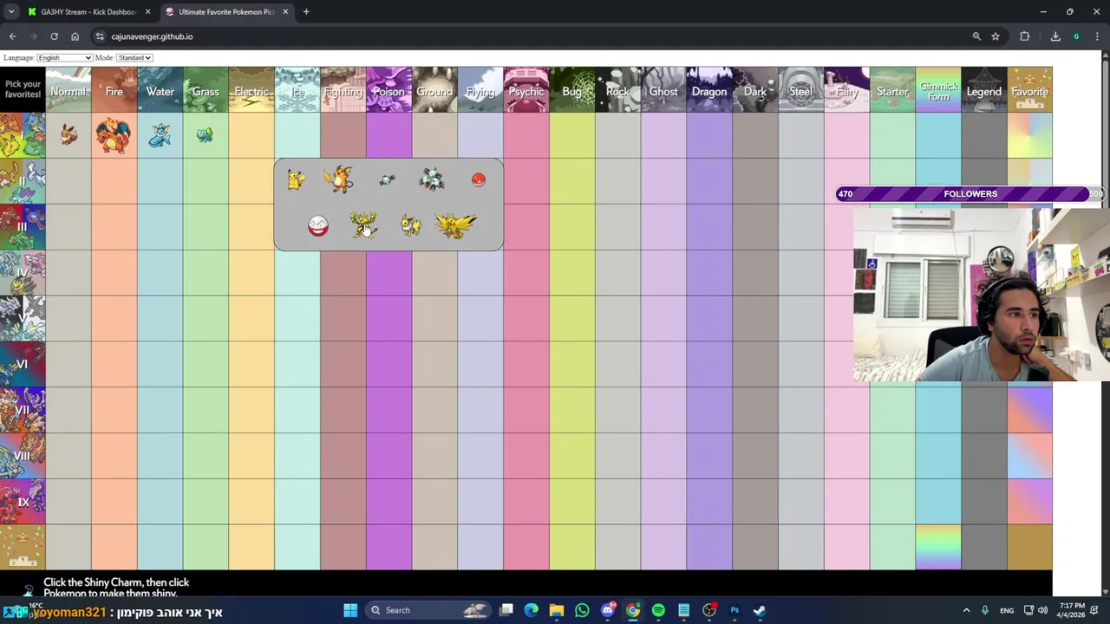Click the Favorite cell in row VII
The width and height of the screenshot is (1110, 624).
1030,410
